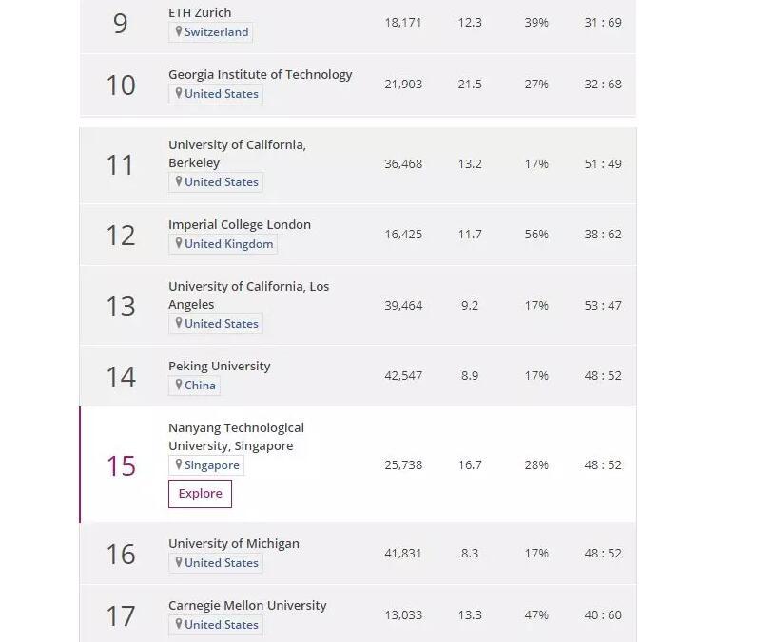Click rank number 15 in the highlighted row

121,465
